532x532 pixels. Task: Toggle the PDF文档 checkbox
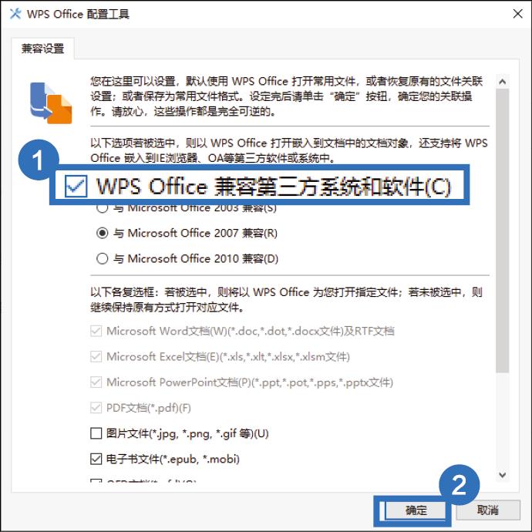pyautogui.click(x=96, y=408)
